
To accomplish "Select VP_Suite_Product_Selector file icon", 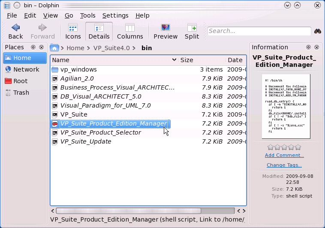I will [55, 133].
